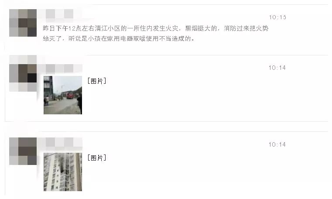332x199 pixels.
Task: Open the street photo thumbnail with fire truck
Action: point(63,95)
